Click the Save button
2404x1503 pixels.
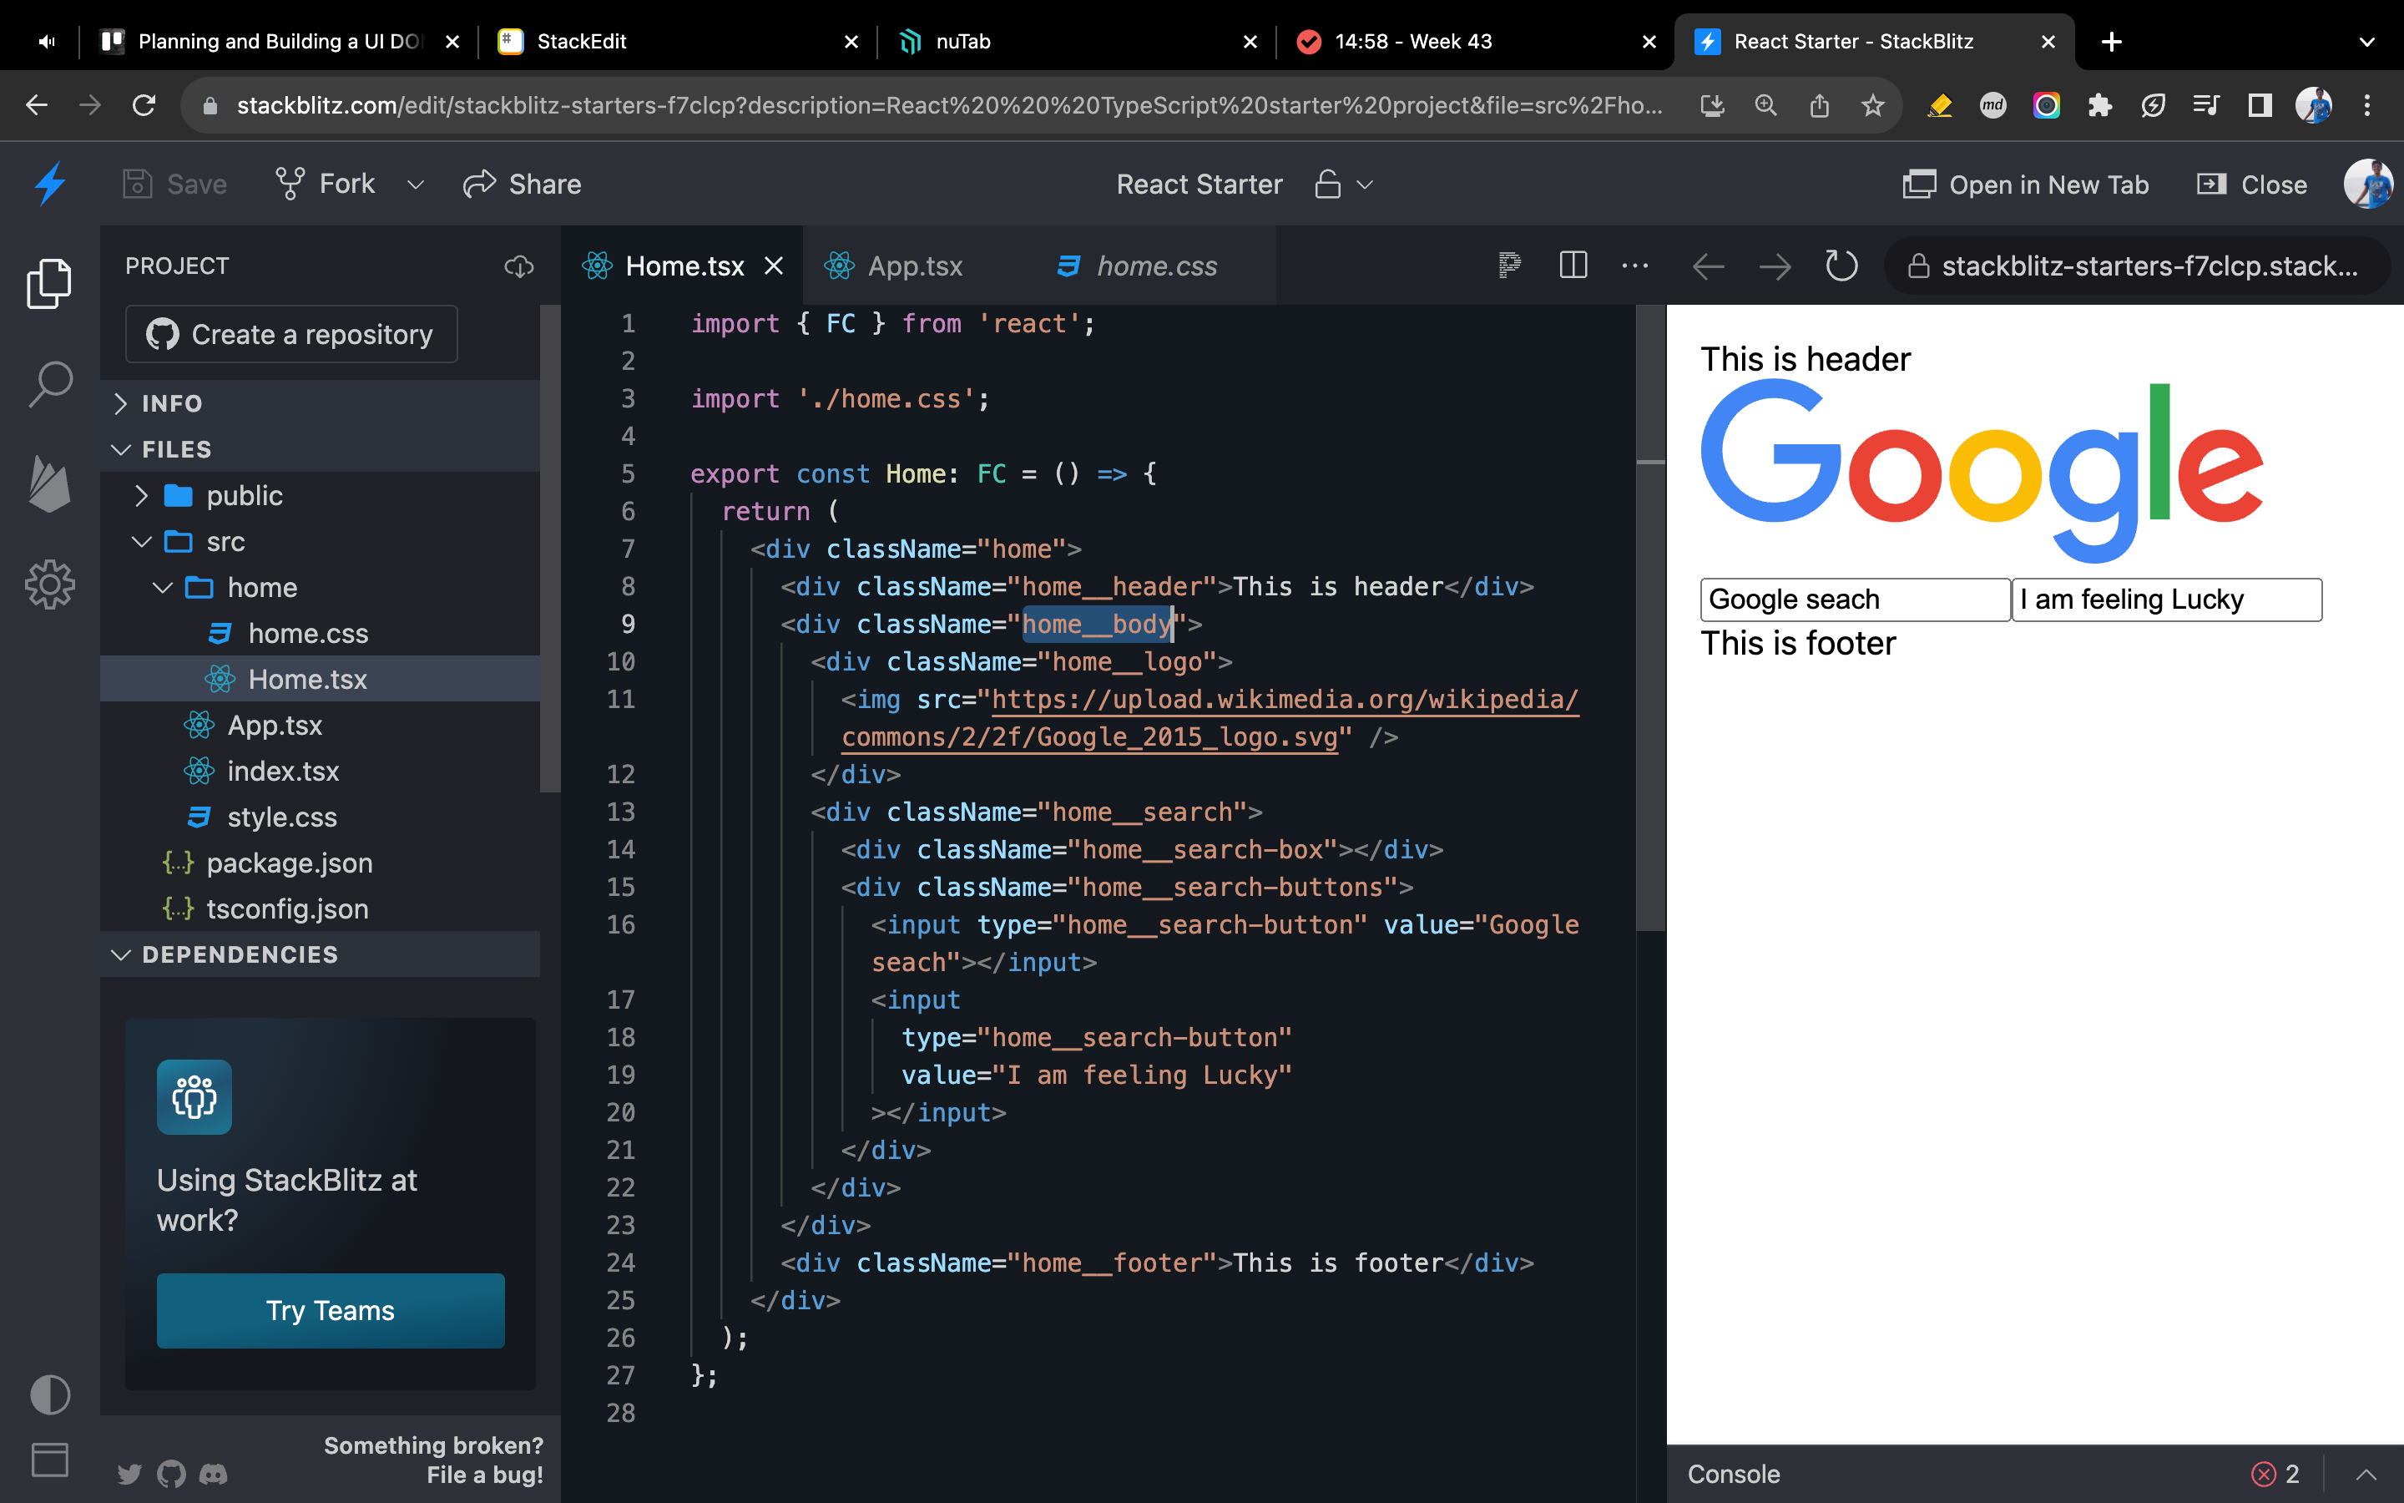click(174, 184)
